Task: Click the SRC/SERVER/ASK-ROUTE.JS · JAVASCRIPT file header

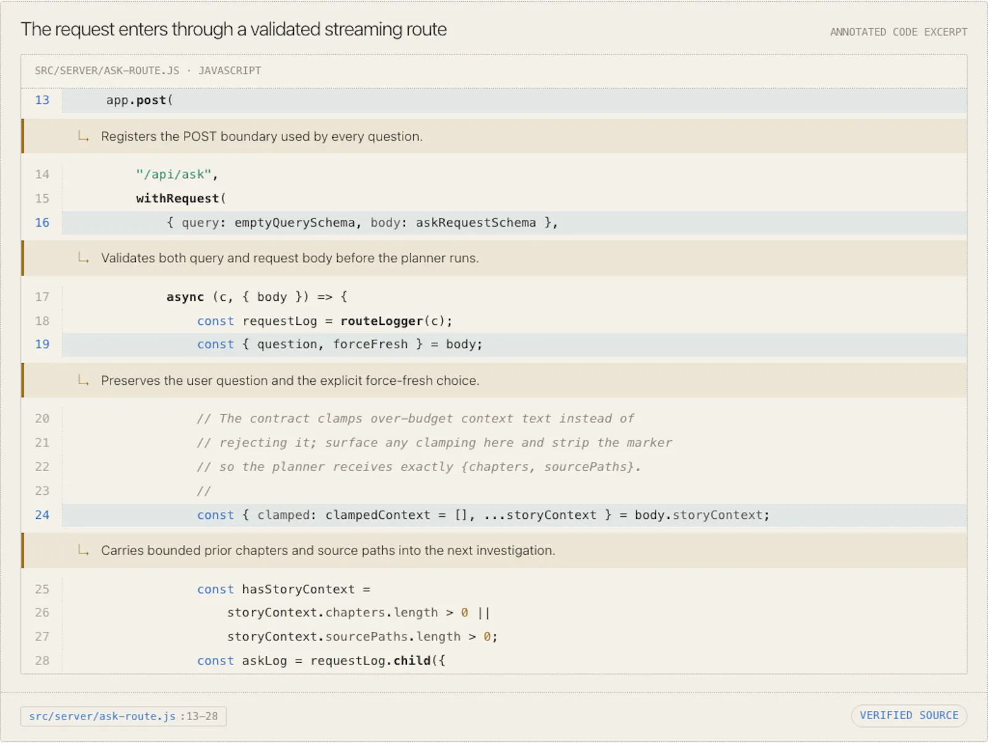Action: click(x=148, y=70)
